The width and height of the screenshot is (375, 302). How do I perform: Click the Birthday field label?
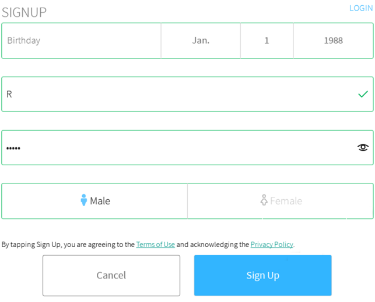pyautogui.click(x=23, y=41)
